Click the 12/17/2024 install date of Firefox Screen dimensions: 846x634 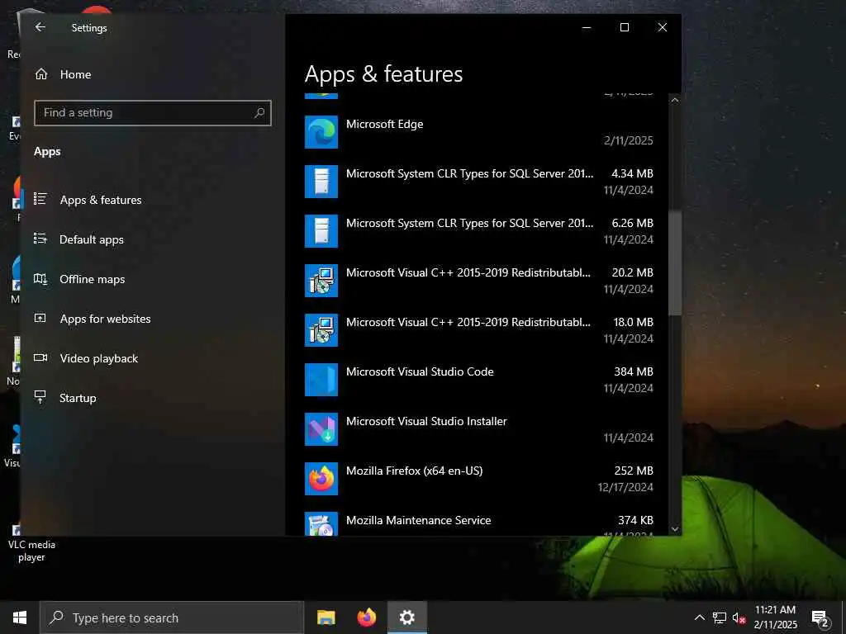(x=625, y=487)
